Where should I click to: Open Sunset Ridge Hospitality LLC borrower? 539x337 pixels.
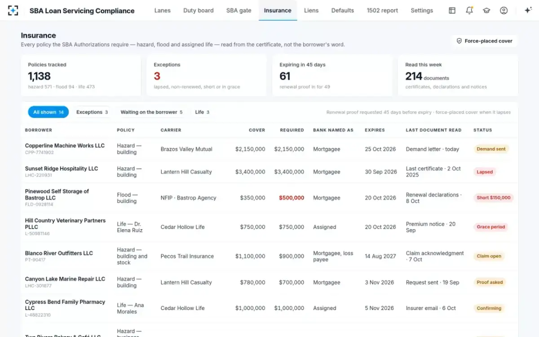62,168
